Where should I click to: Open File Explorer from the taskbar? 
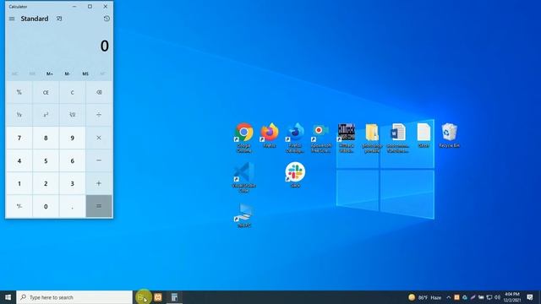point(142,297)
